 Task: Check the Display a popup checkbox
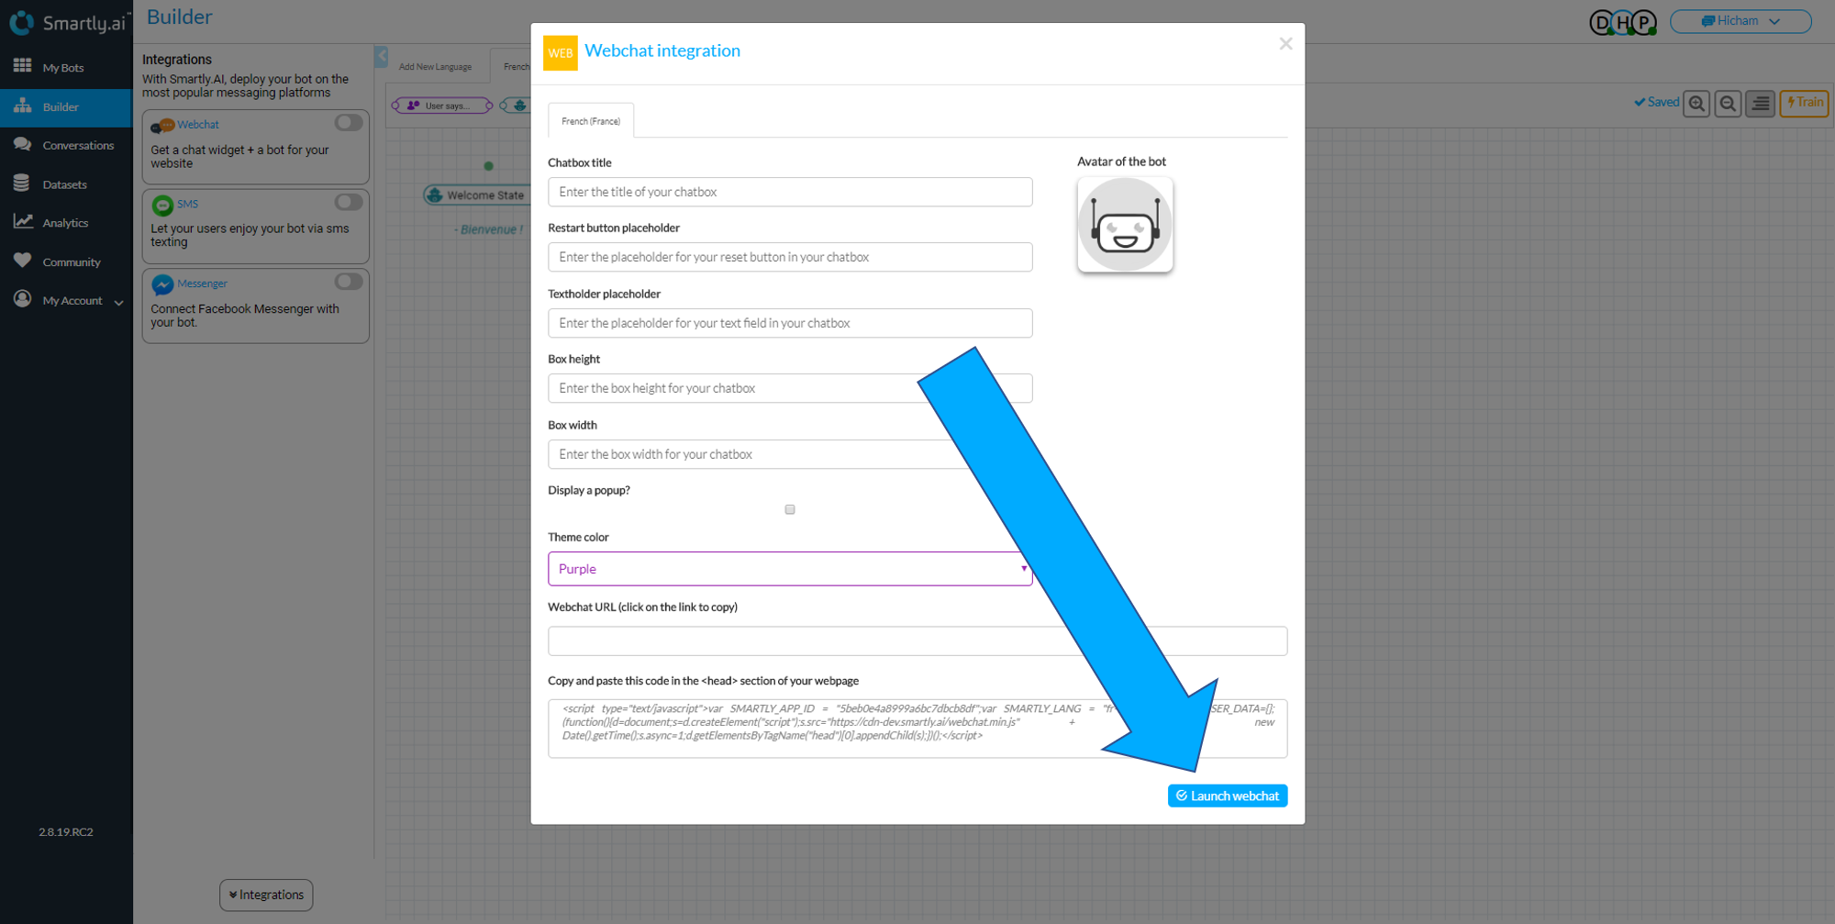pos(790,509)
